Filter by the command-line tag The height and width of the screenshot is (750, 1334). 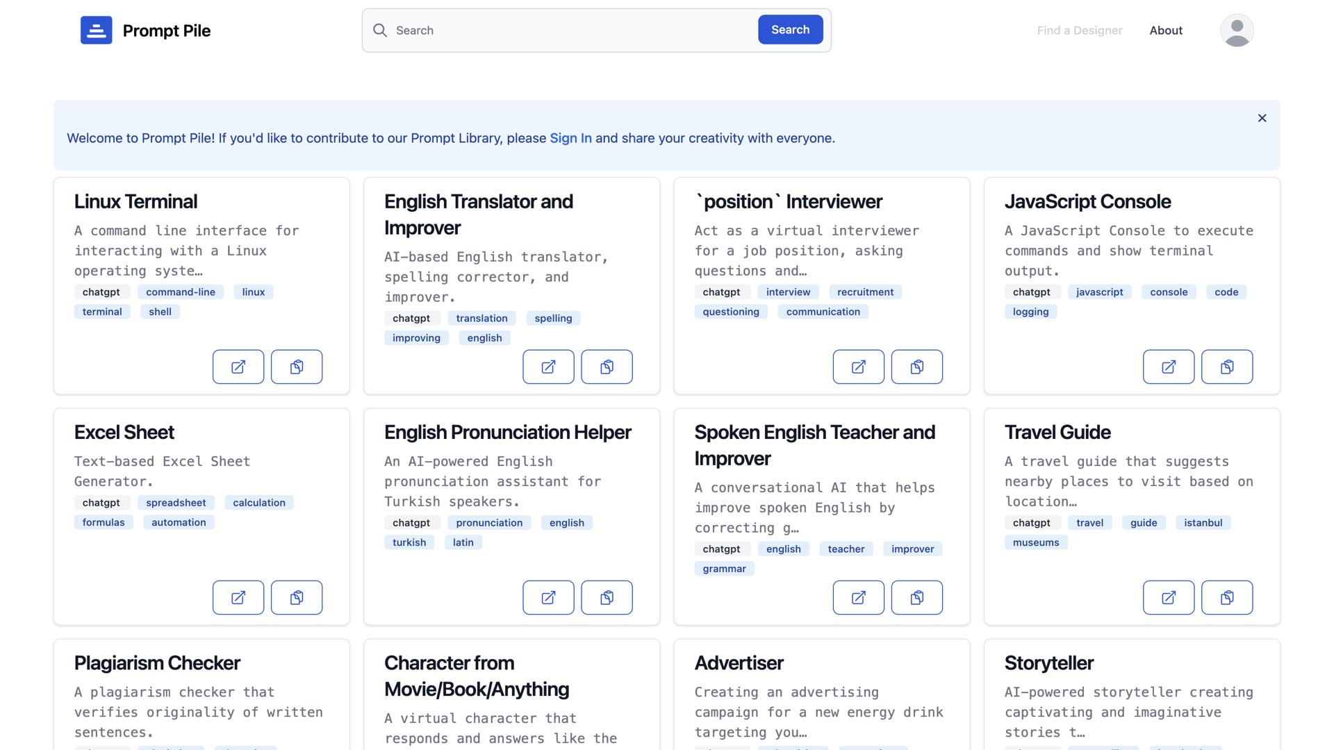(180, 292)
